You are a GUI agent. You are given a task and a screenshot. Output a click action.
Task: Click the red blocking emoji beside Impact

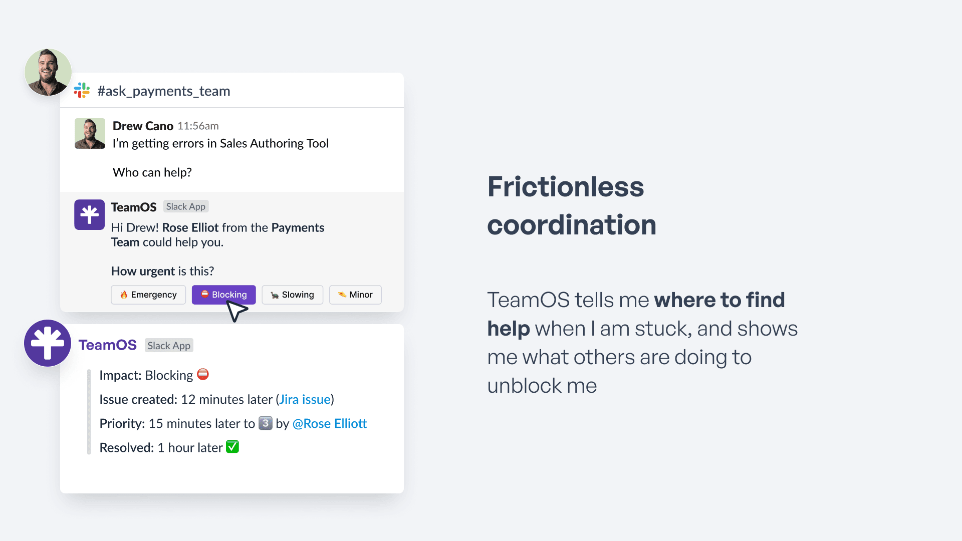pos(203,374)
